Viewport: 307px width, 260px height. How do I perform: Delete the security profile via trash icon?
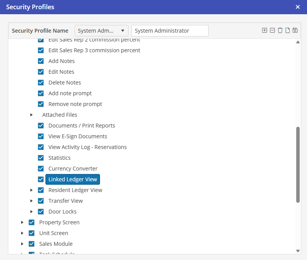tap(280, 30)
